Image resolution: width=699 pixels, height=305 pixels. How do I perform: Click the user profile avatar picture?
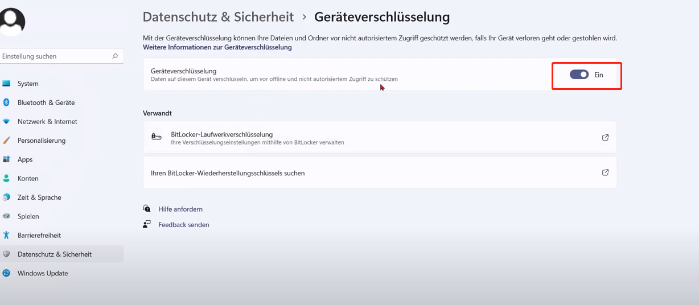tap(11, 22)
